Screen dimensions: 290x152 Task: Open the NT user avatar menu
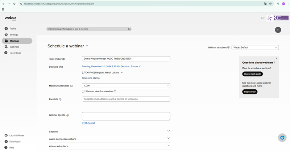click(278, 30)
